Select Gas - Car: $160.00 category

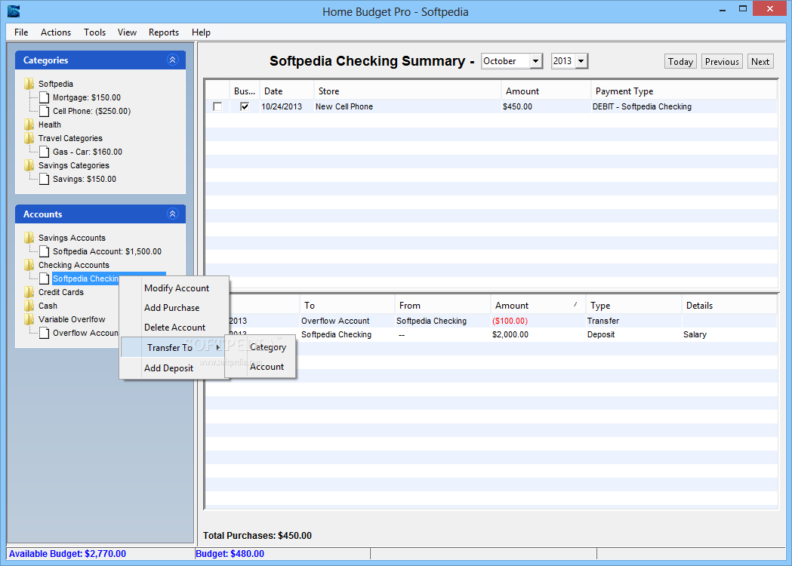point(88,152)
